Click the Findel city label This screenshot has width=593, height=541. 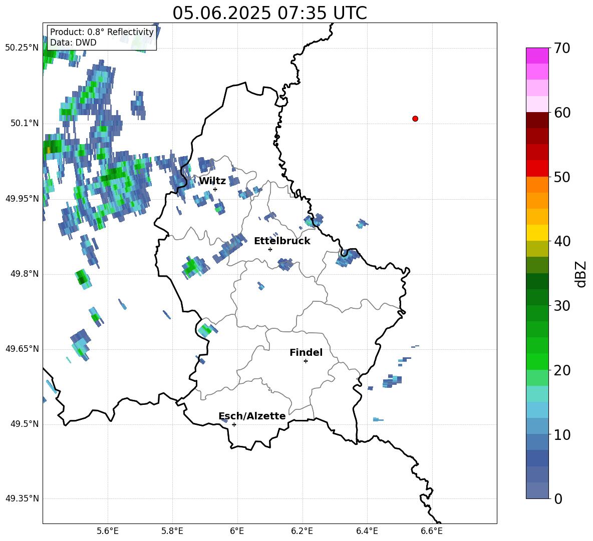[x=306, y=352]
